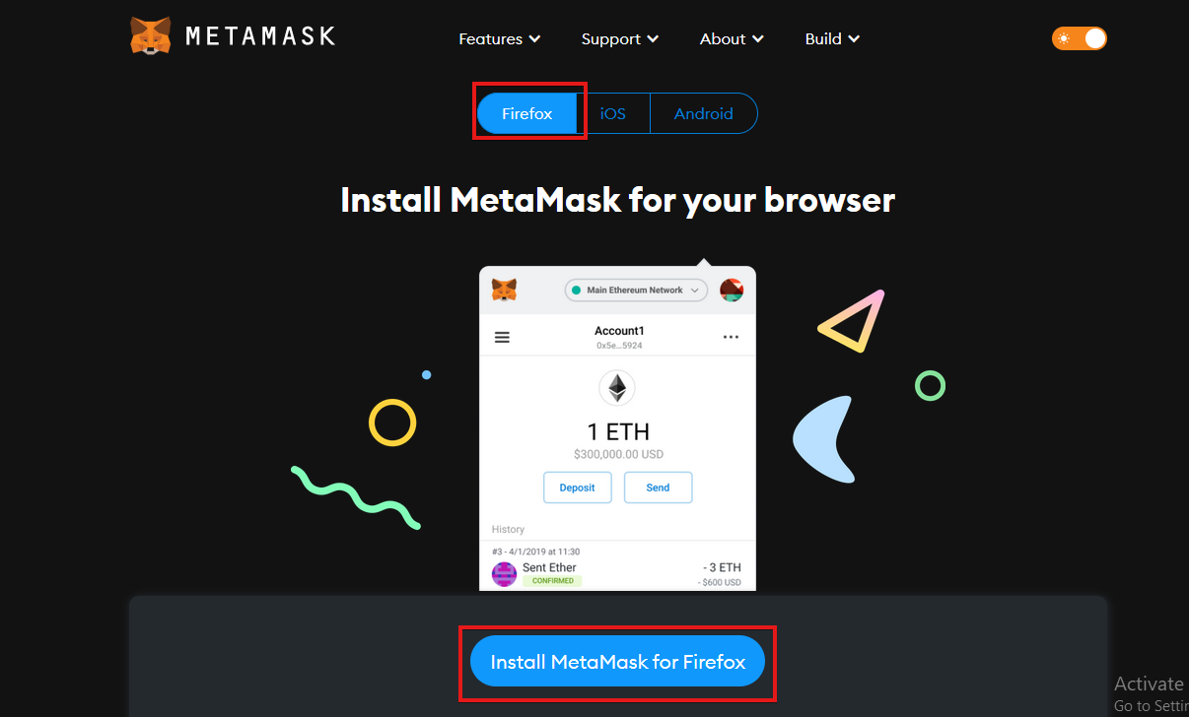Open the Build dropdown menu
Viewport: 1189px width, 717px height.
click(833, 39)
